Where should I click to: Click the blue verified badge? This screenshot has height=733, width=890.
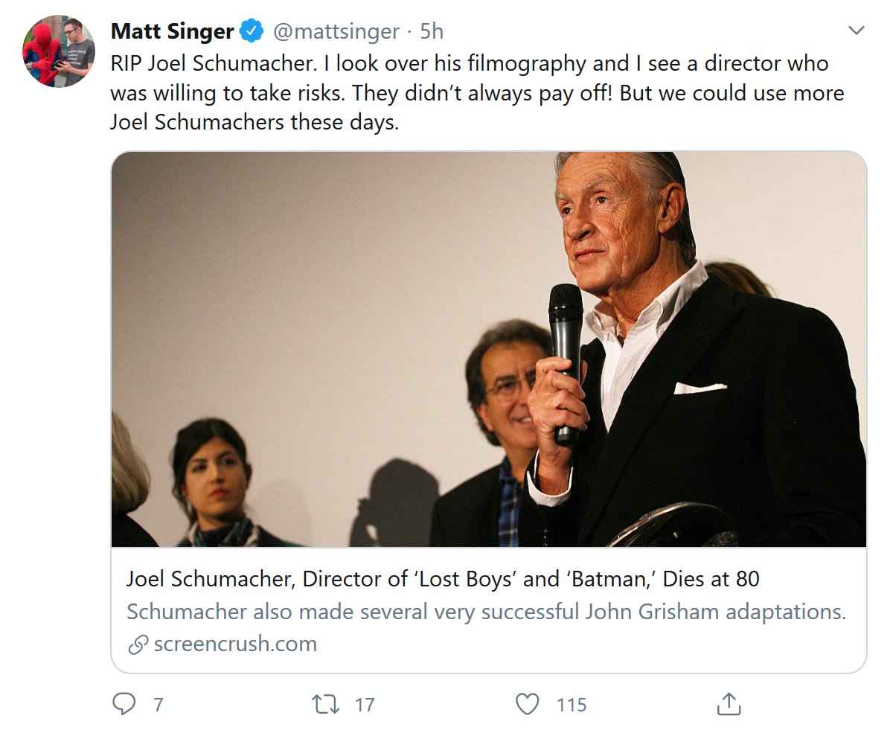click(251, 31)
